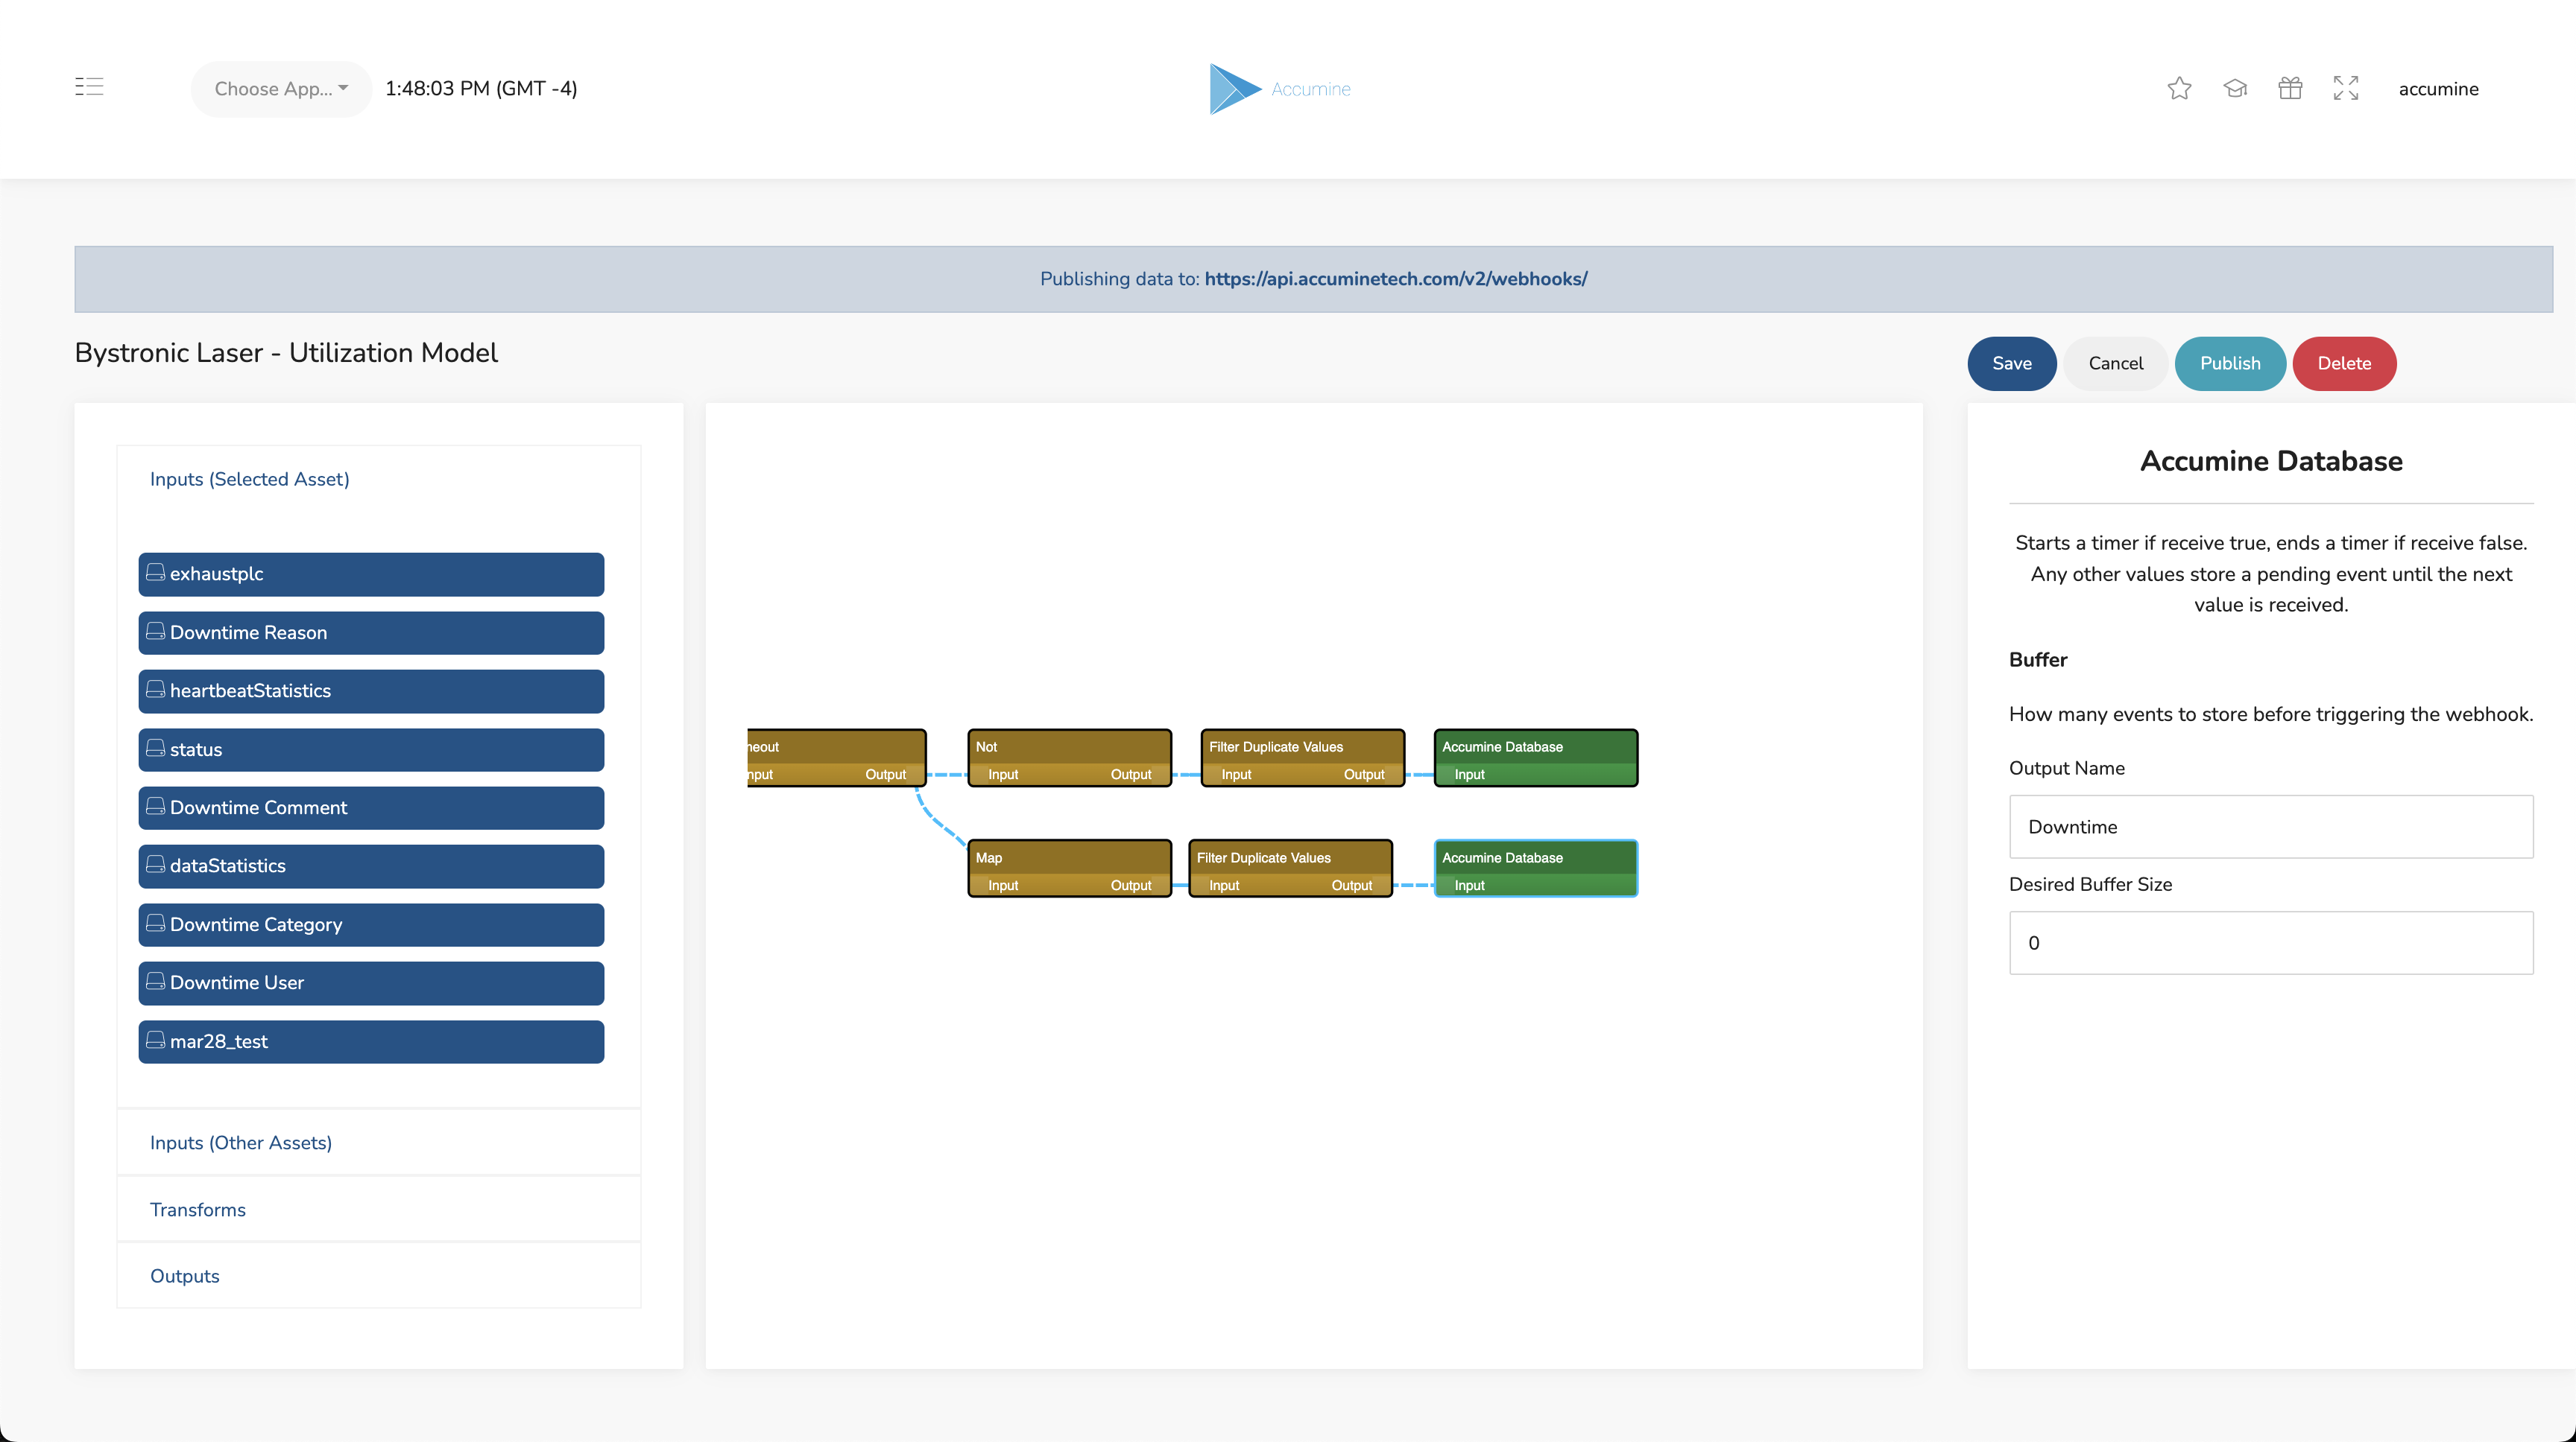Click the Map node's Output port
2576x1442 pixels.
coord(1131,886)
